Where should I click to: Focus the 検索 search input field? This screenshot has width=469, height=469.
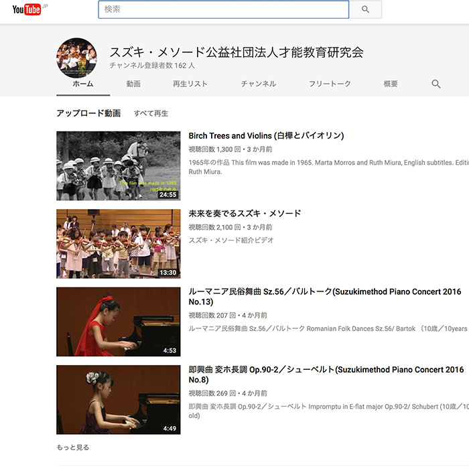[x=223, y=9]
